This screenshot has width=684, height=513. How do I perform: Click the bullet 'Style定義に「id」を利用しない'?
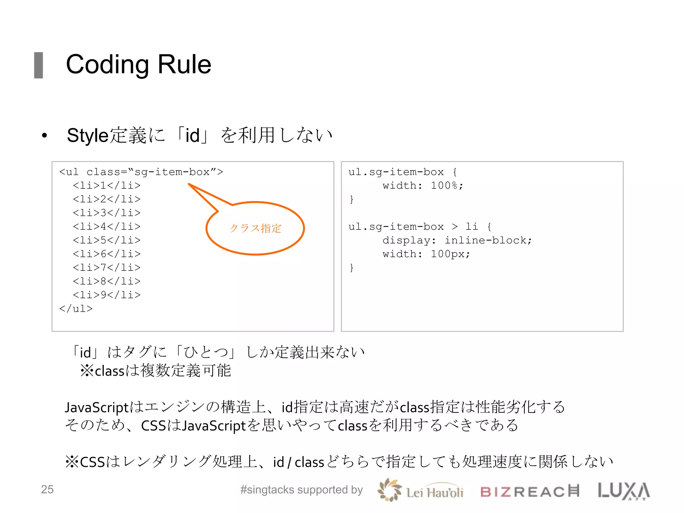click(x=199, y=135)
